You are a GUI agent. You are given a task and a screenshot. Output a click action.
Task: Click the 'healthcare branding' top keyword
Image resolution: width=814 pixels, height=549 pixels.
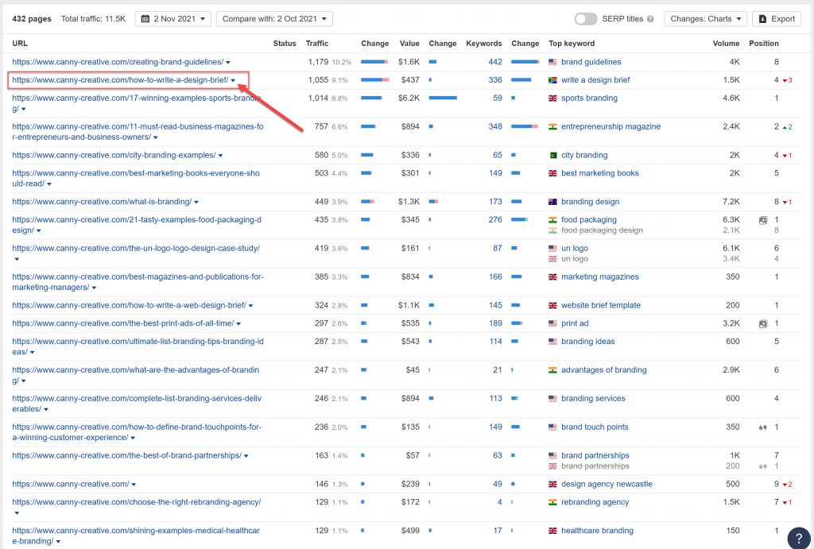click(x=597, y=531)
